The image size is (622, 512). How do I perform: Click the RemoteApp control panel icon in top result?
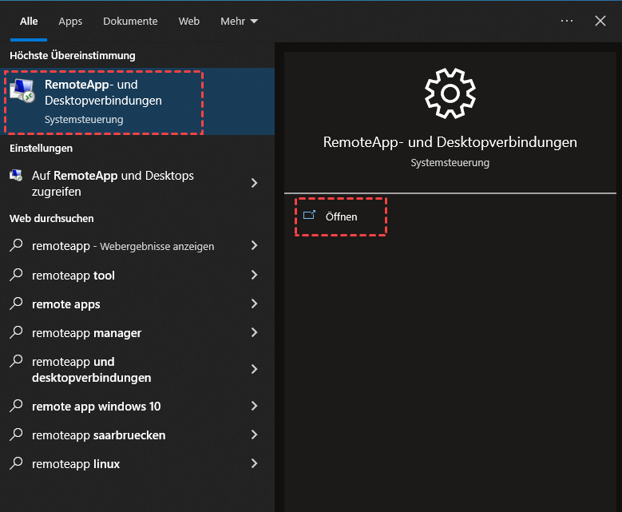tap(22, 93)
